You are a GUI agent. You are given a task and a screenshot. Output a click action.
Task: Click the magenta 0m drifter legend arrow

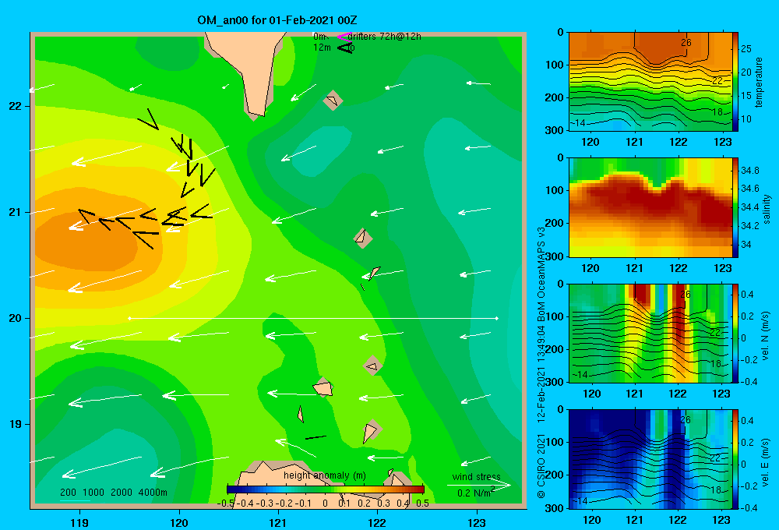(344, 37)
